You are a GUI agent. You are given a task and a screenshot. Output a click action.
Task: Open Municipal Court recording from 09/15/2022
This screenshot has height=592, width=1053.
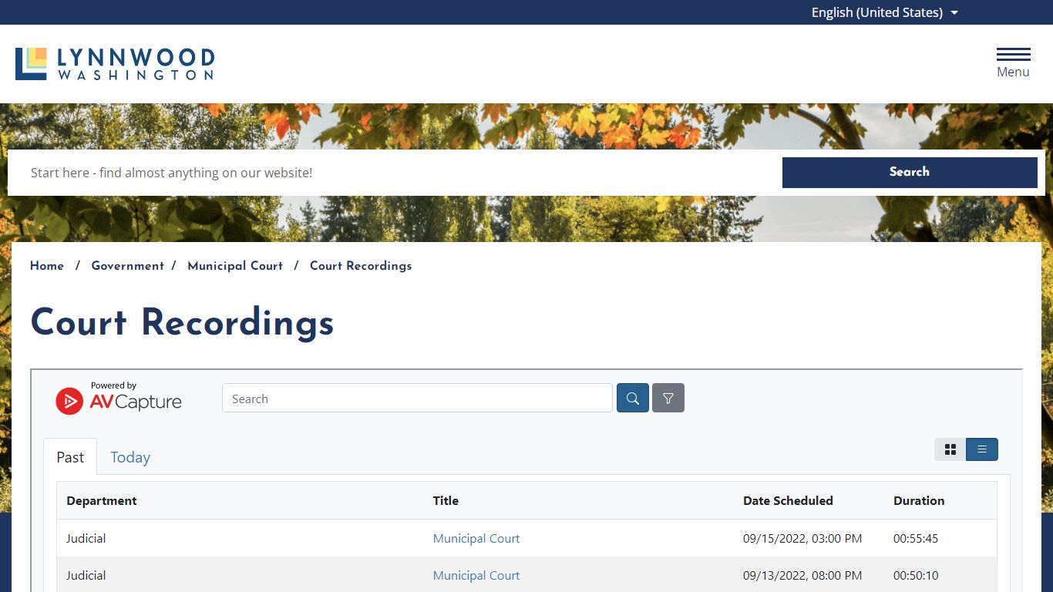pos(476,538)
